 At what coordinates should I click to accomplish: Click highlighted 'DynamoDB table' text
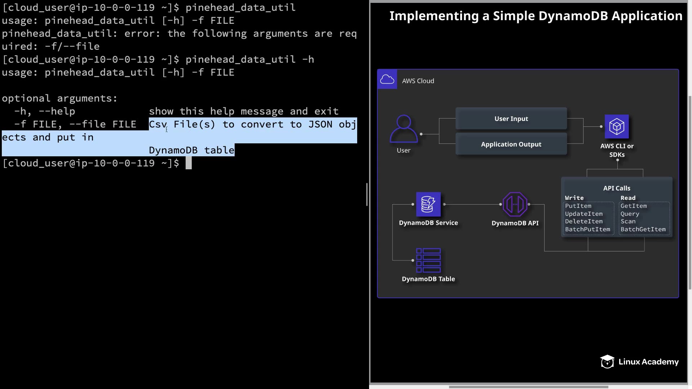coord(191,150)
